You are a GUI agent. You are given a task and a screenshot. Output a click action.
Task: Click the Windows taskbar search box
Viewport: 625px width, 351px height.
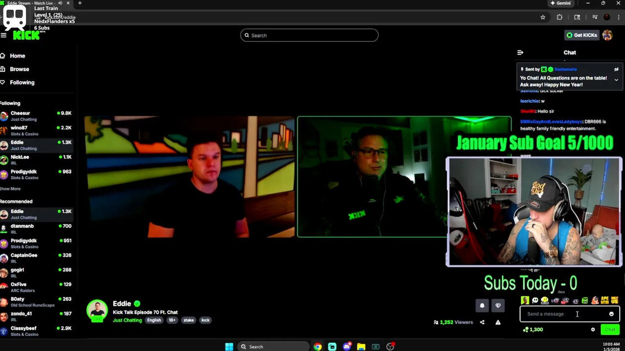pyautogui.click(x=273, y=347)
